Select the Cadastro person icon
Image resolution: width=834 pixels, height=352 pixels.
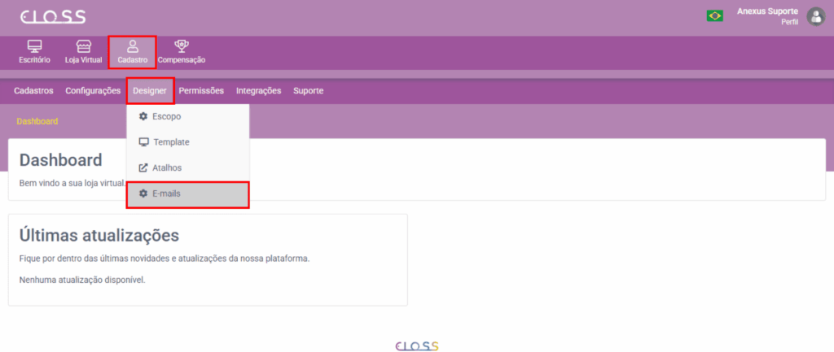132,46
